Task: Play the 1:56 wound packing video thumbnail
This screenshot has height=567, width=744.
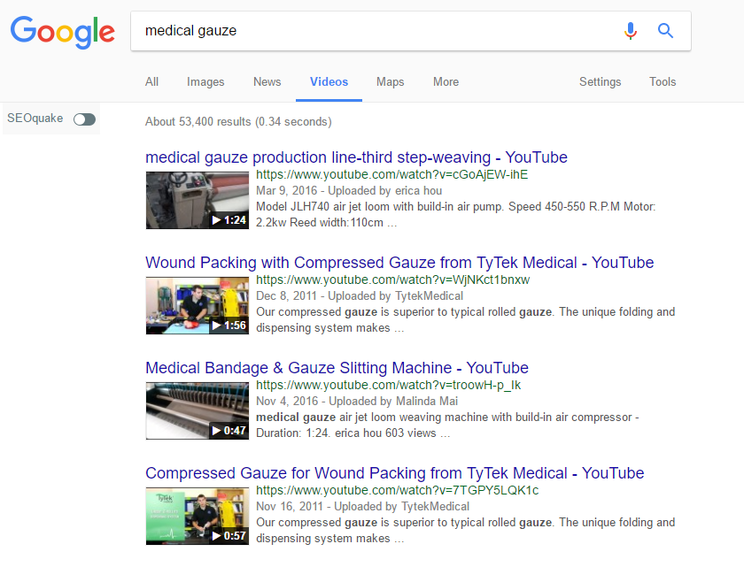Action: (x=198, y=305)
